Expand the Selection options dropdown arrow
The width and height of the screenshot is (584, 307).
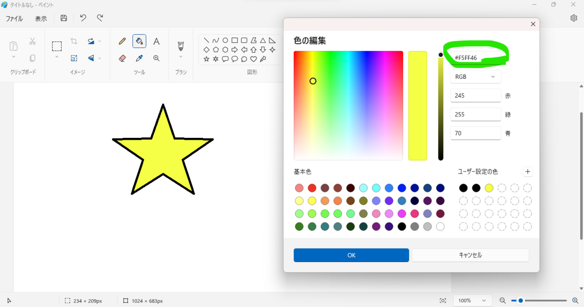pos(57,57)
